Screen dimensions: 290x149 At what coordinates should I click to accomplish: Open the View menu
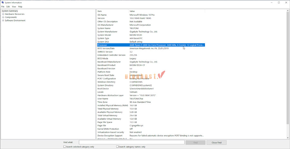(x=14, y=7)
